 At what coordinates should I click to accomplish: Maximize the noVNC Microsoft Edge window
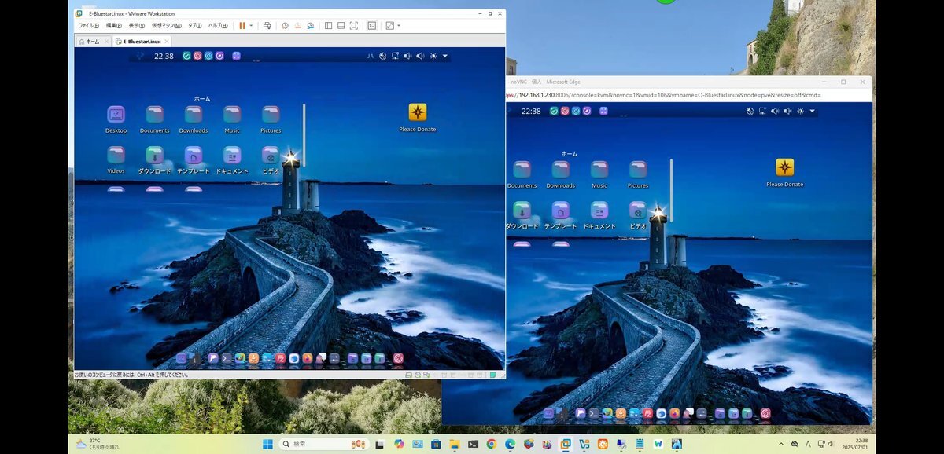click(843, 82)
